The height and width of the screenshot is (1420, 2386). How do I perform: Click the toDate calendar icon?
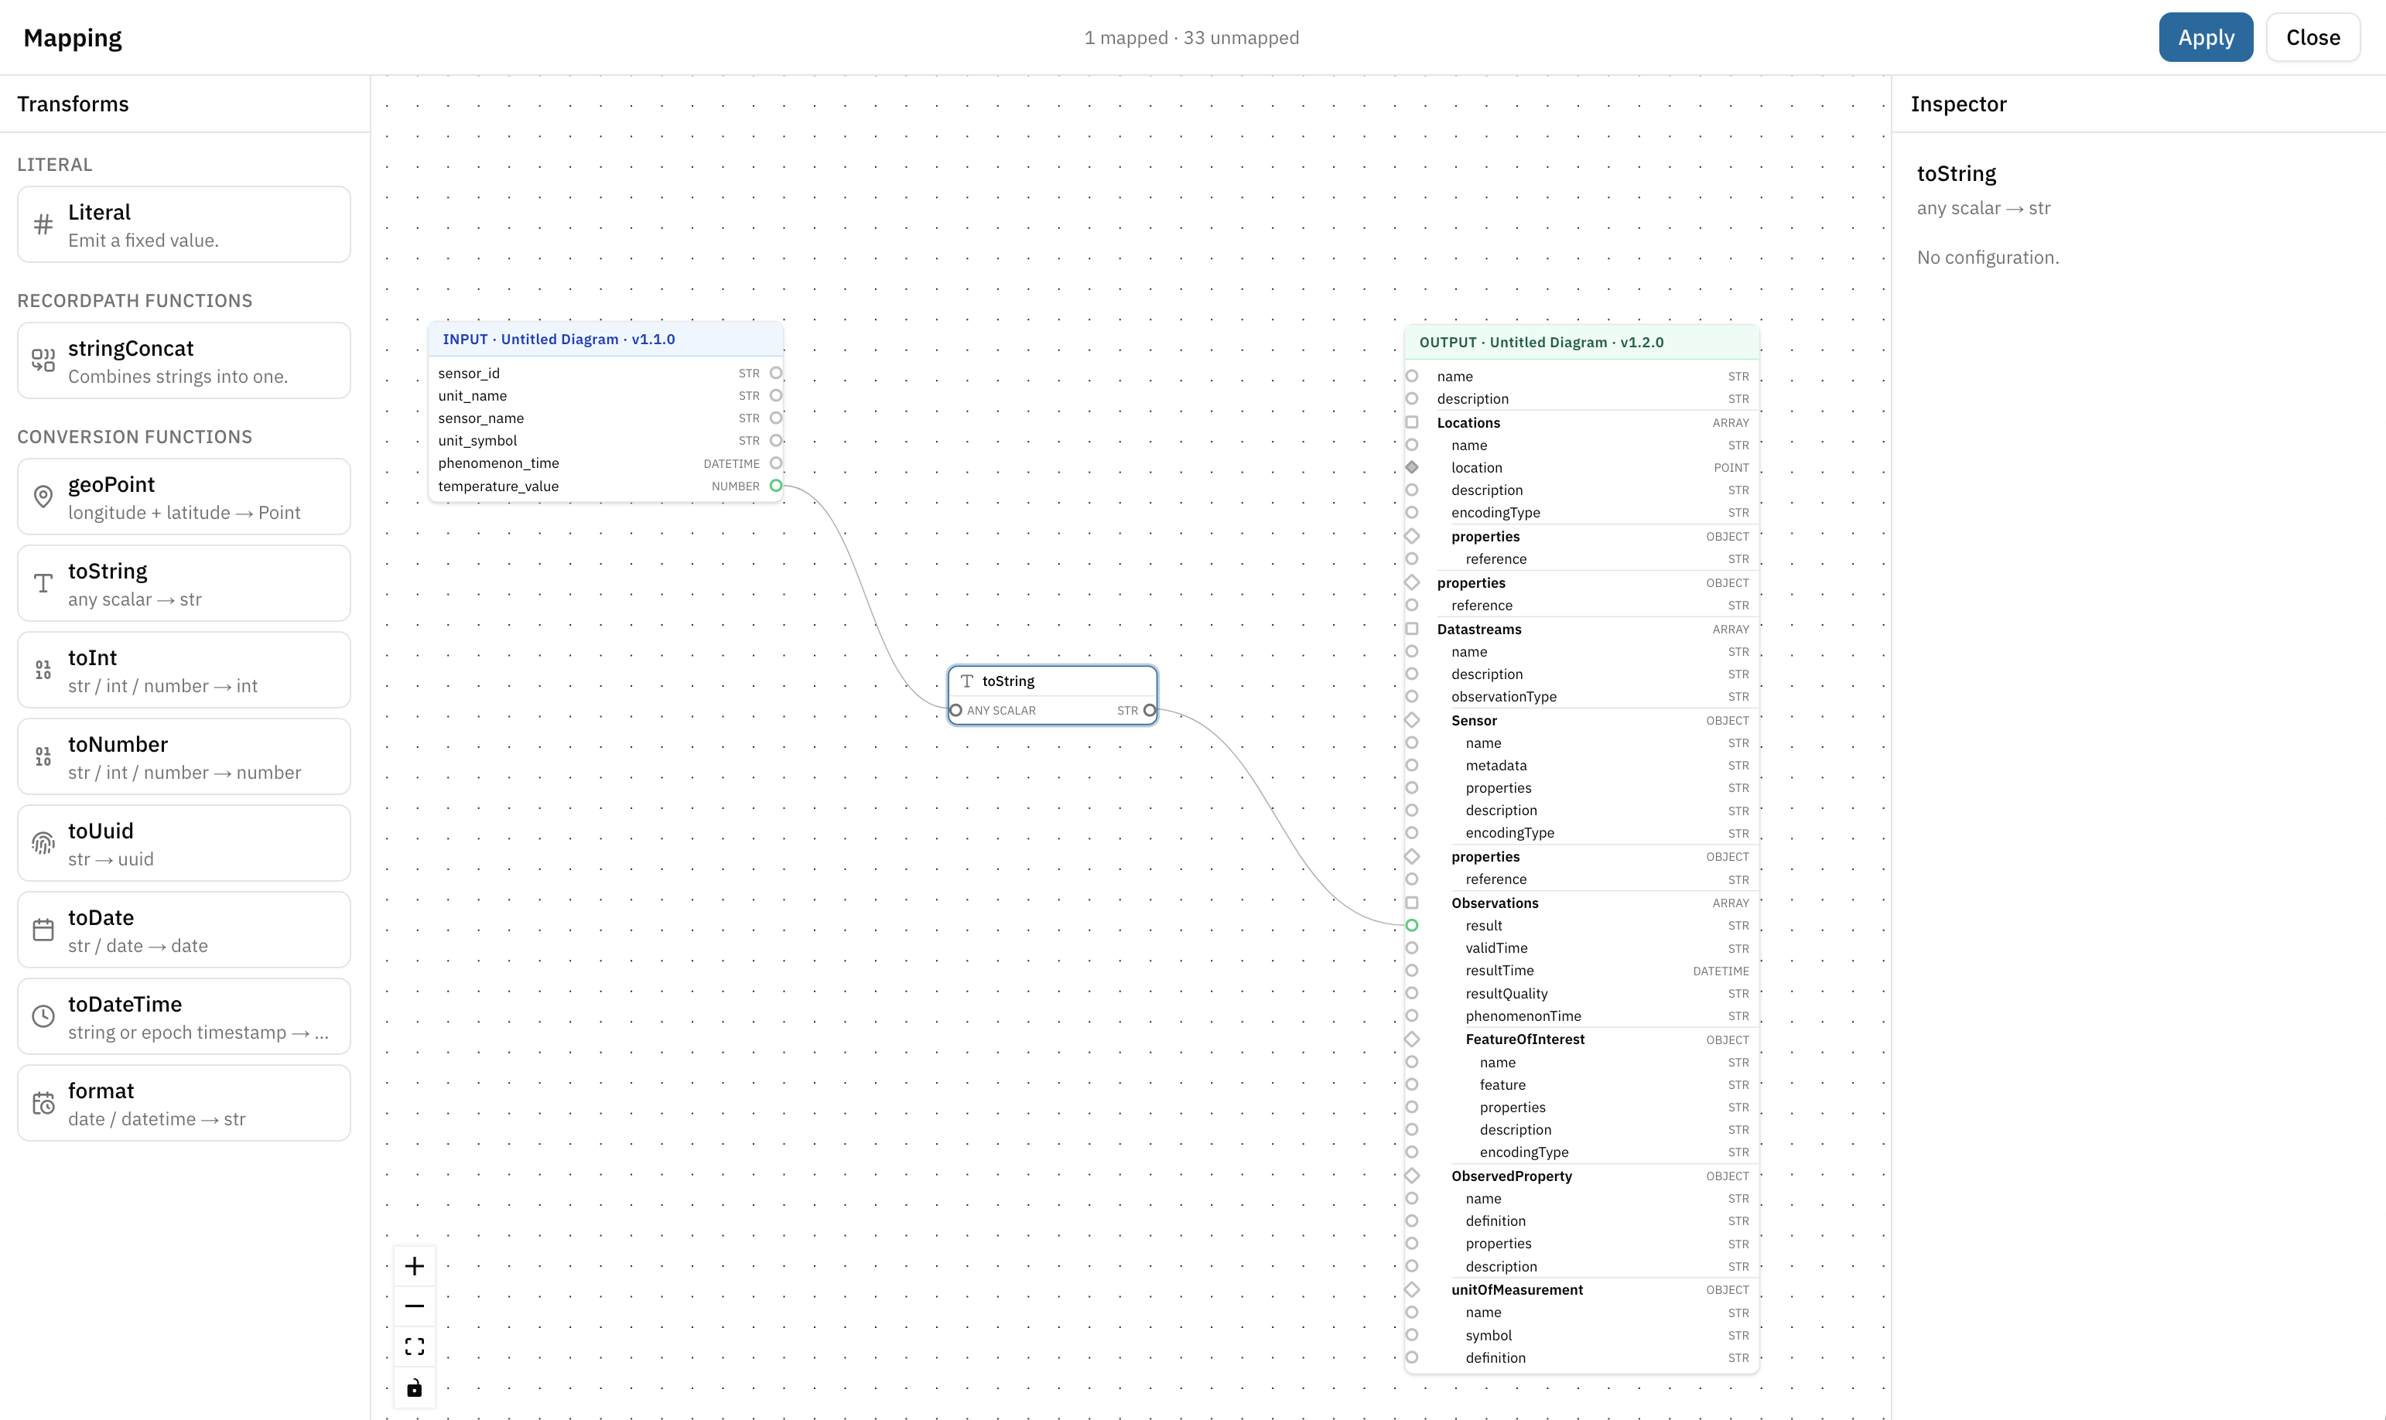point(43,930)
